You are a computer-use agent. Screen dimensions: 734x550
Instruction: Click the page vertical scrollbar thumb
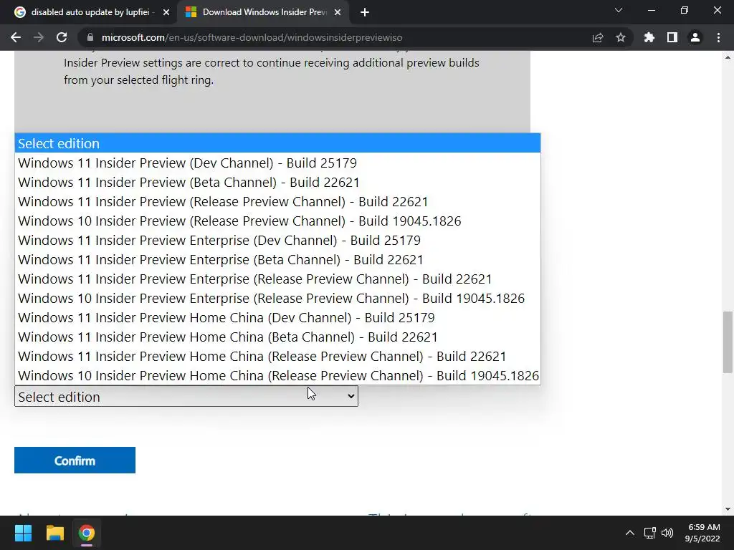728,342
